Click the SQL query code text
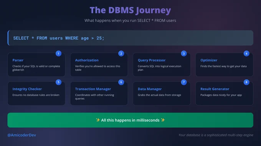The width and height of the screenshot is (261, 146). [x=59, y=38]
